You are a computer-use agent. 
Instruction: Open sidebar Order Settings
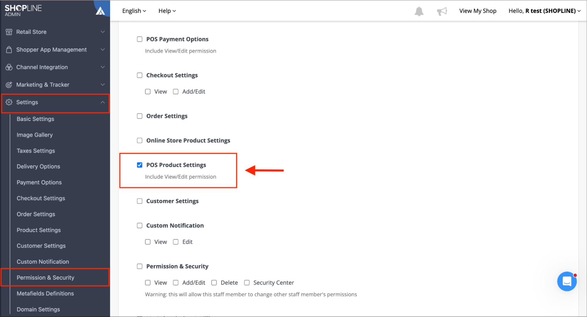[x=36, y=214]
